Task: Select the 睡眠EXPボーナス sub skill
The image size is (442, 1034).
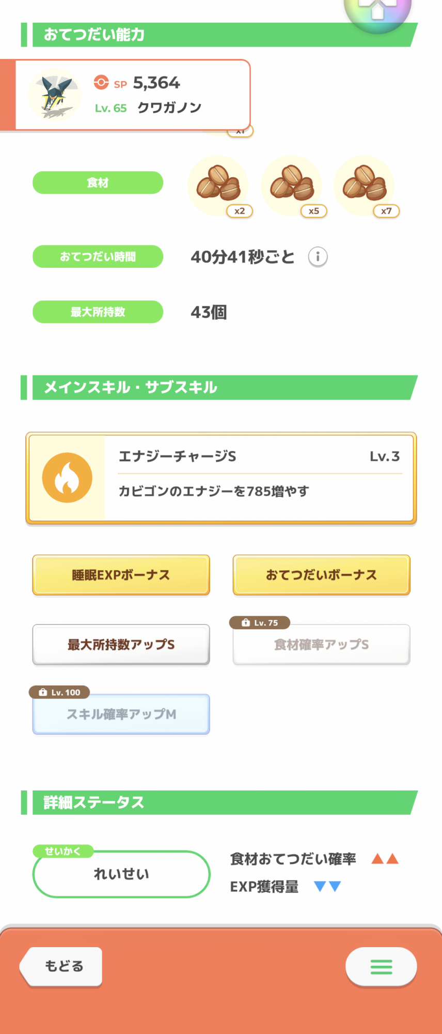Action: (121, 575)
